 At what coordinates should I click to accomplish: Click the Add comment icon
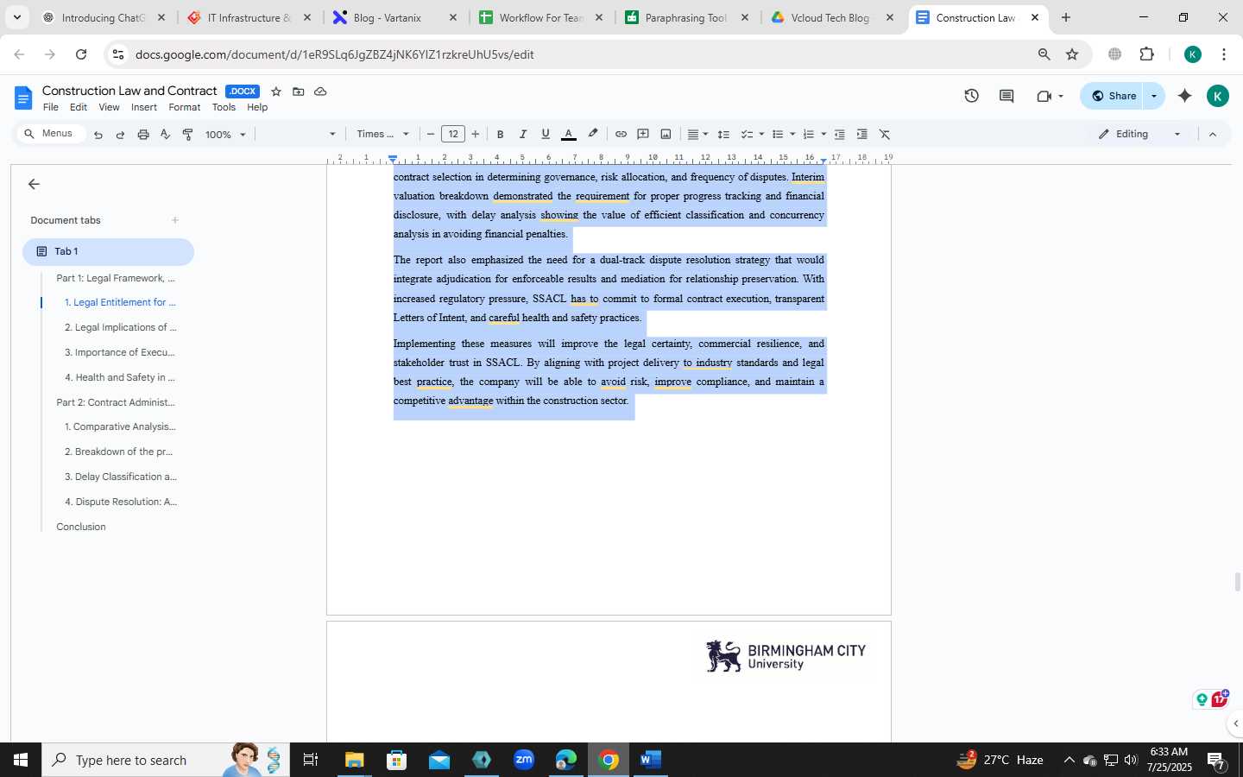[643, 135]
